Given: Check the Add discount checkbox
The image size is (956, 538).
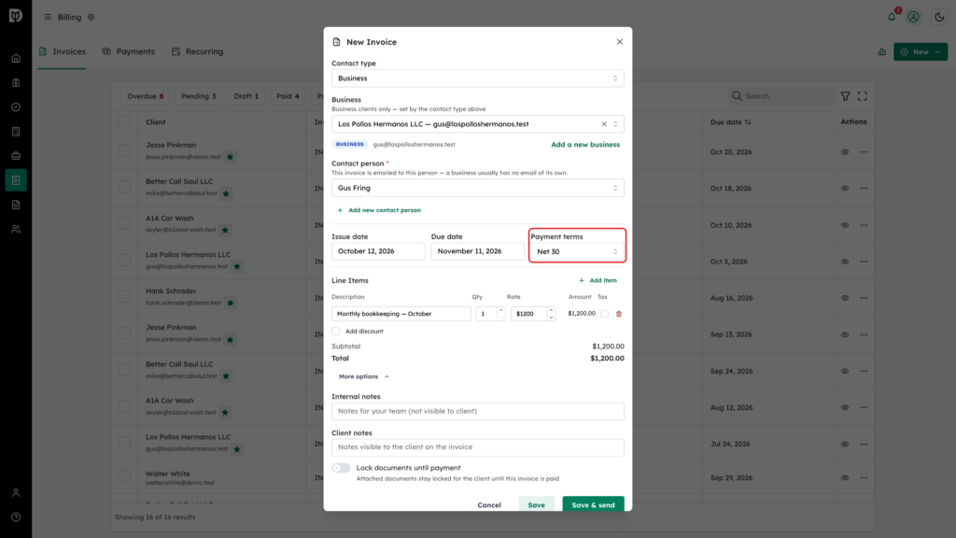Looking at the screenshot, I should point(336,332).
